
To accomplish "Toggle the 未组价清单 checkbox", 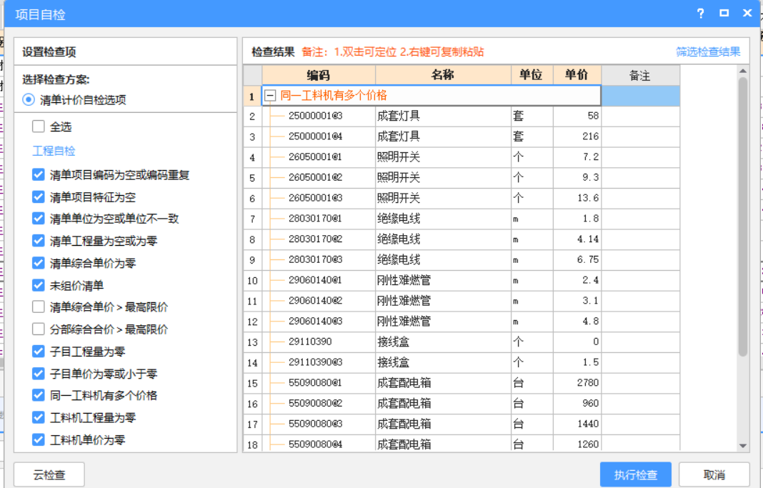I will point(39,285).
